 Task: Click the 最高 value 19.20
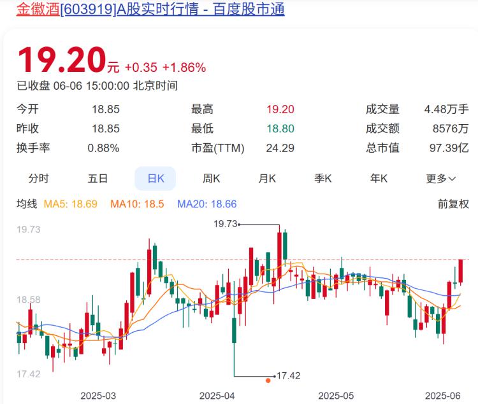point(280,109)
